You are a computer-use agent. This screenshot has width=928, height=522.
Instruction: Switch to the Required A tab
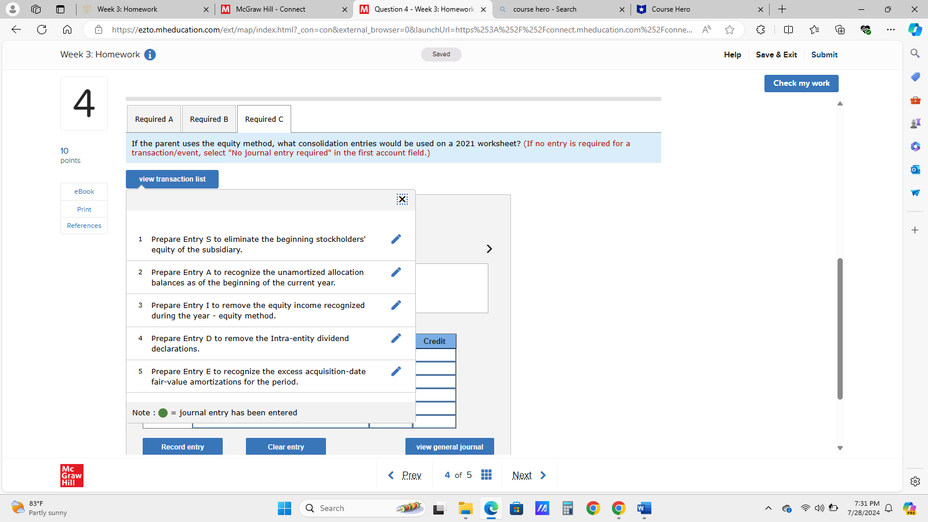[154, 119]
